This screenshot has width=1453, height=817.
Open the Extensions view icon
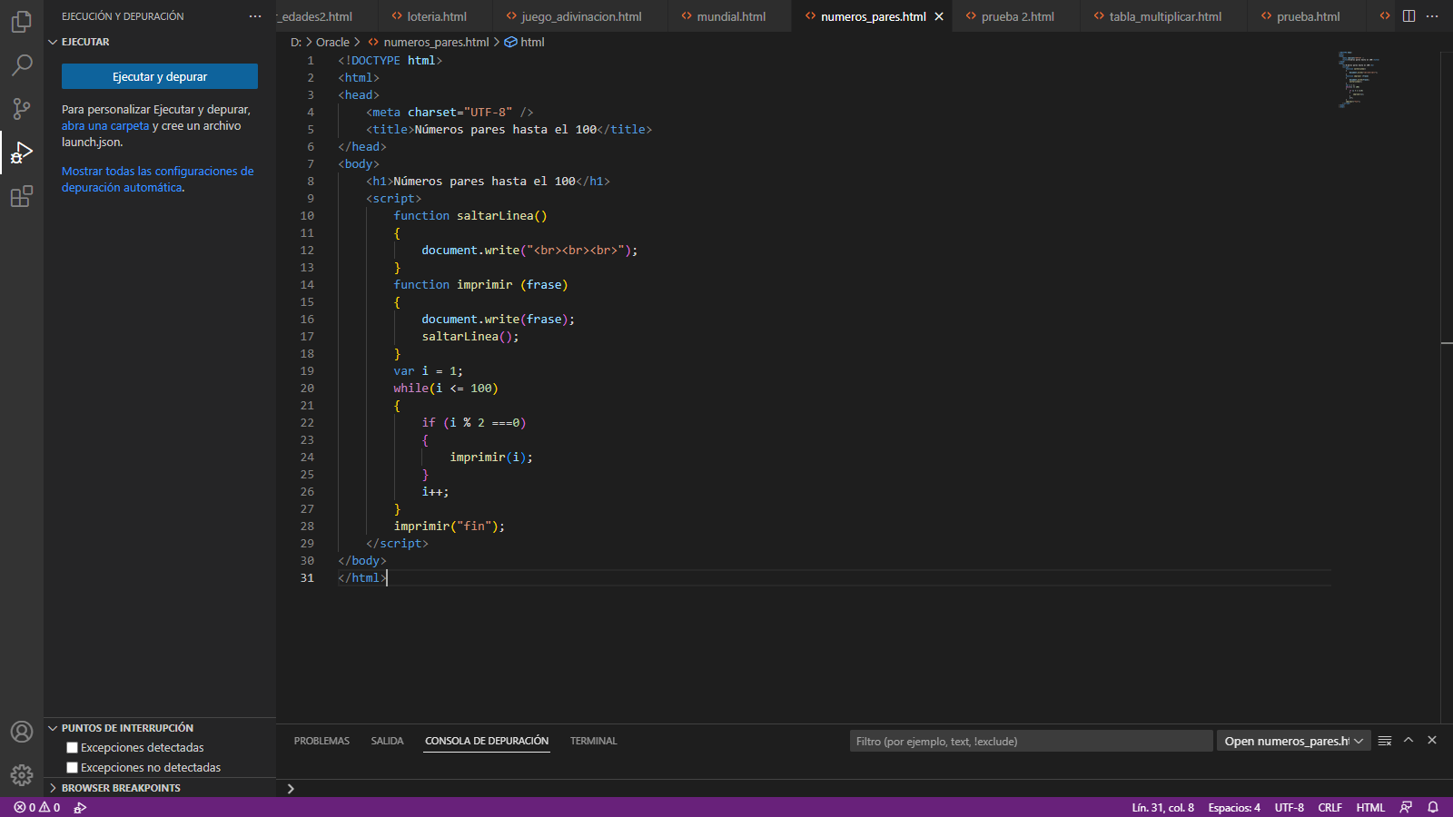[x=22, y=196]
